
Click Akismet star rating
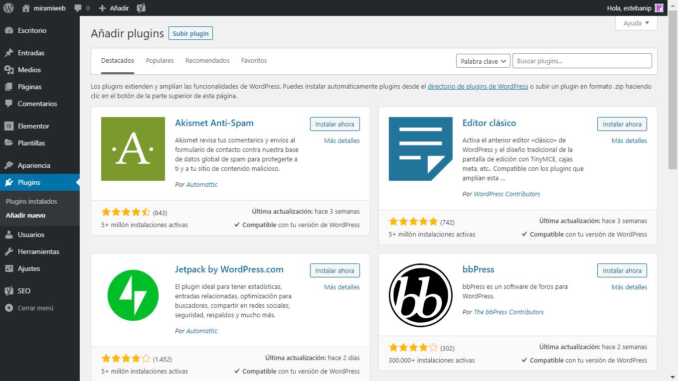tap(126, 212)
